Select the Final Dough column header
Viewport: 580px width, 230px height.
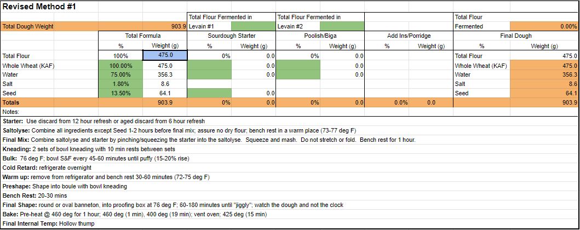[x=515, y=36]
